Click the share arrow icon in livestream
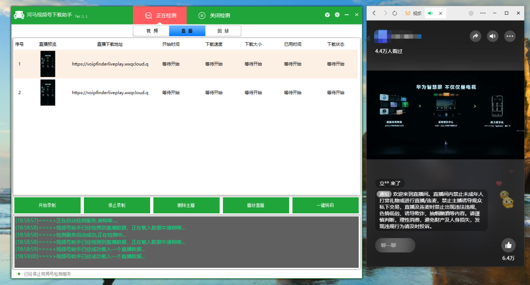 [x=475, y=36]
